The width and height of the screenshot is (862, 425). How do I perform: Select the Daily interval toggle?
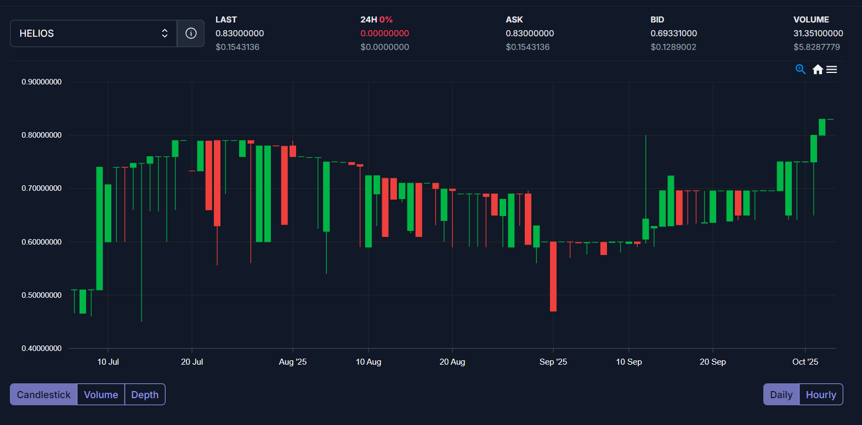coord(781,394)
